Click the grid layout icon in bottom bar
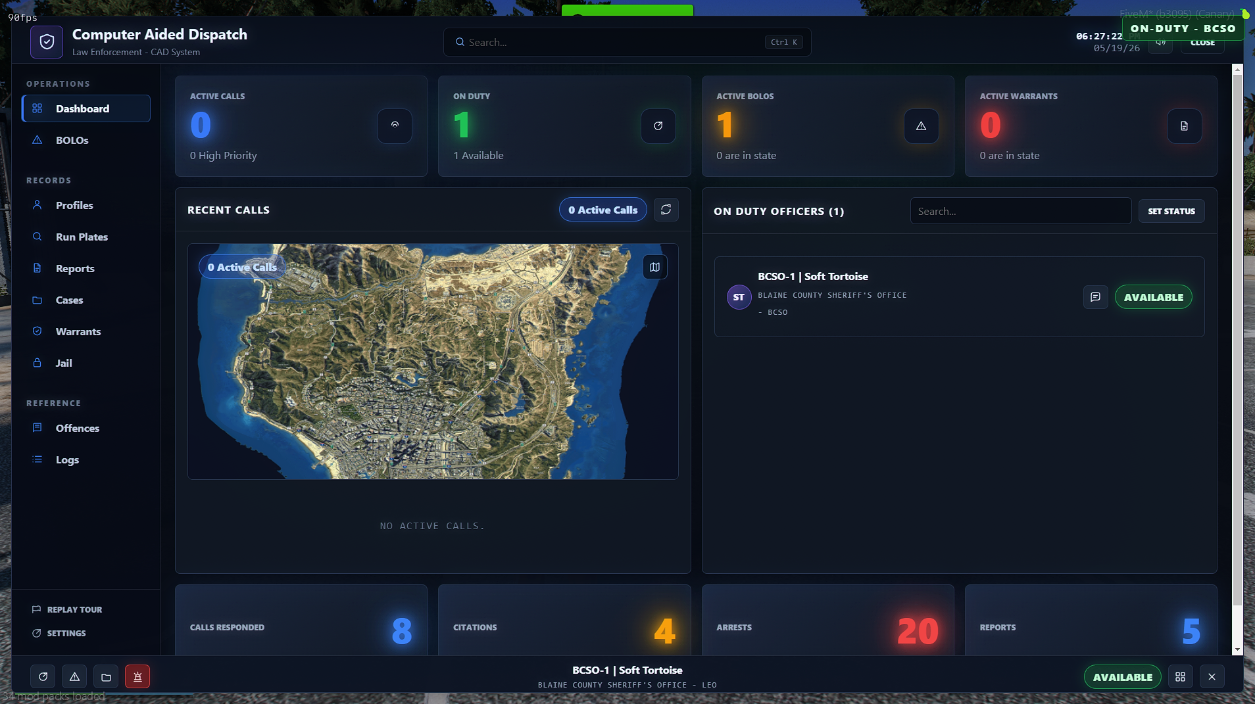 click(x=1180, y=676)
